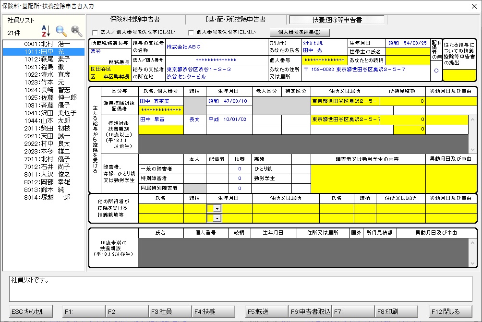482x322 pixels.
Task: Click spouse name field 田中 真奈美
Action: [x=161, y=101]
